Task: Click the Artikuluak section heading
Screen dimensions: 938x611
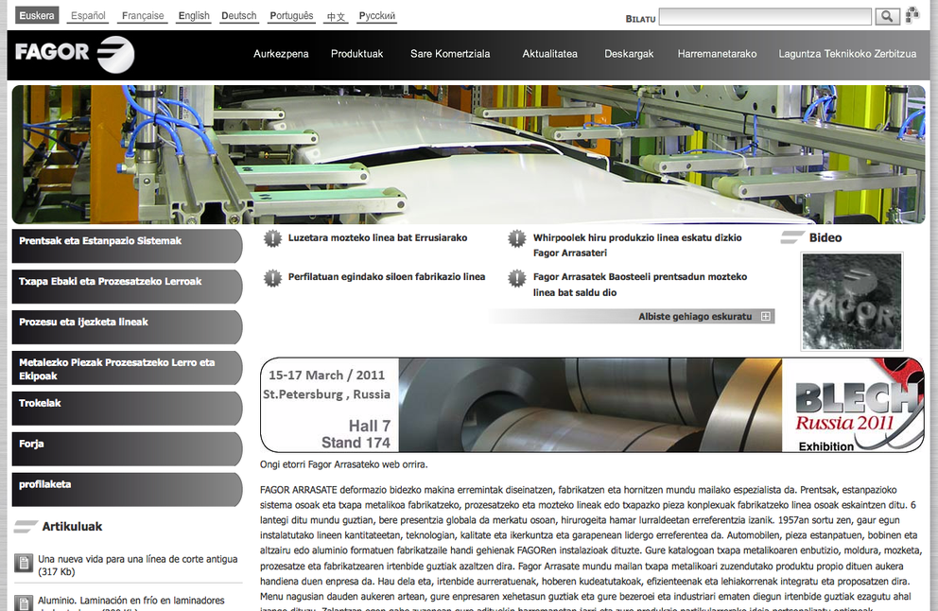Action: pyautogui.click(x=72, y=527)
